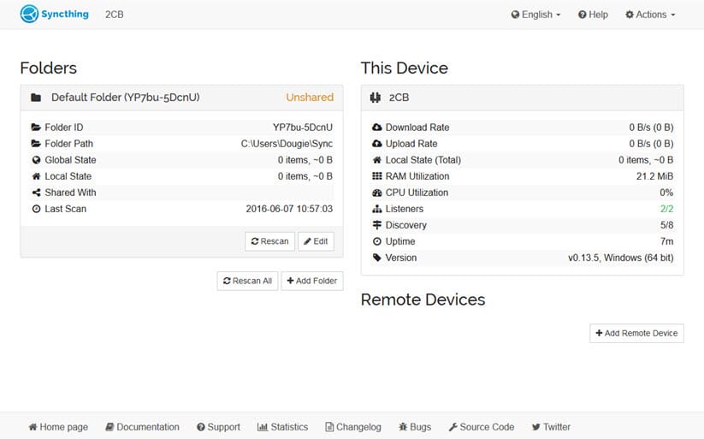Click the folder icon beside Default Folder
Image resolution: width=704 pixels, height=439 pixels.
pyautogui.click(x=36, y=98)
